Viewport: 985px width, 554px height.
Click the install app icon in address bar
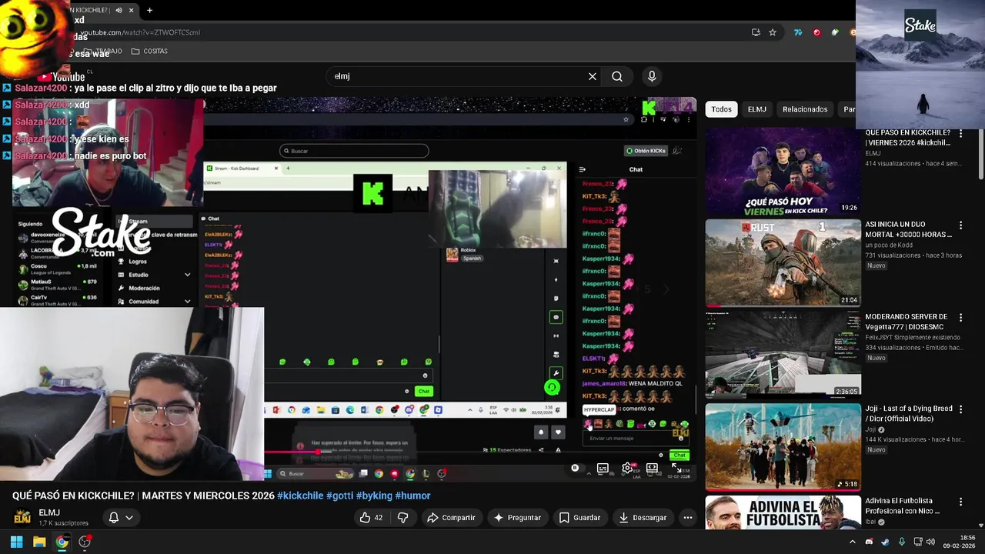[756, 32]
